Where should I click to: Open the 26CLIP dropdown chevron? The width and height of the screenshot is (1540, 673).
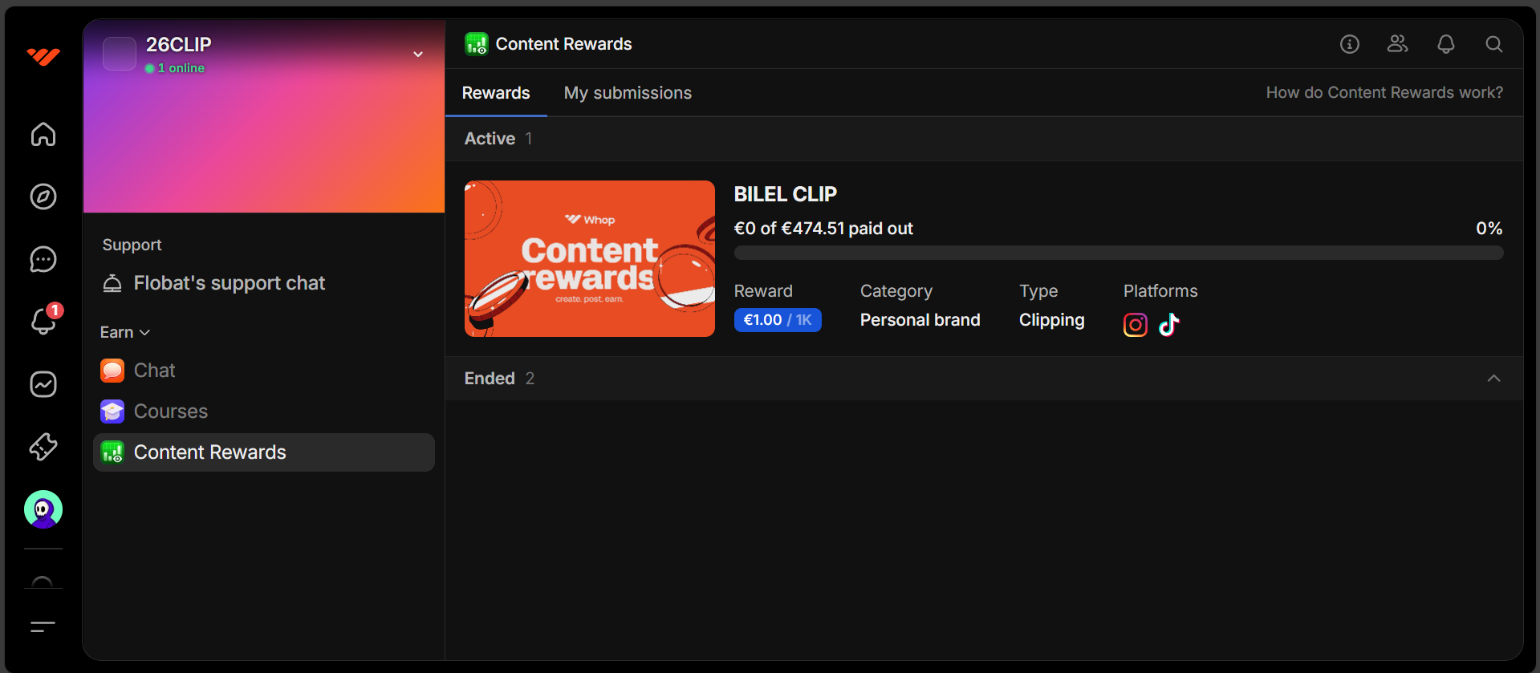(418, 55)
